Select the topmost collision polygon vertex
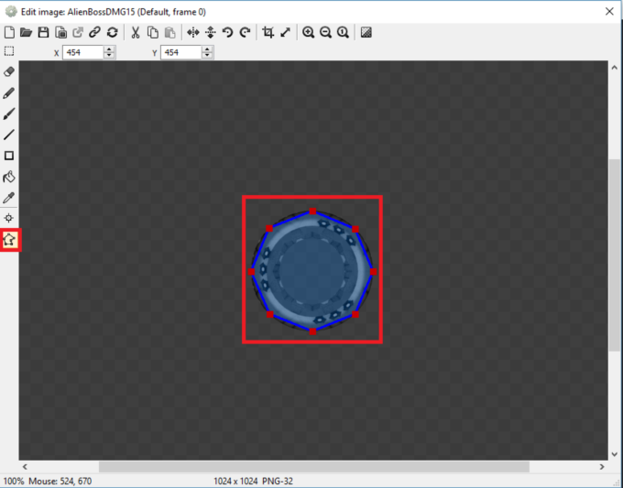This screenshot has width=623, height=488. (312, 211)
